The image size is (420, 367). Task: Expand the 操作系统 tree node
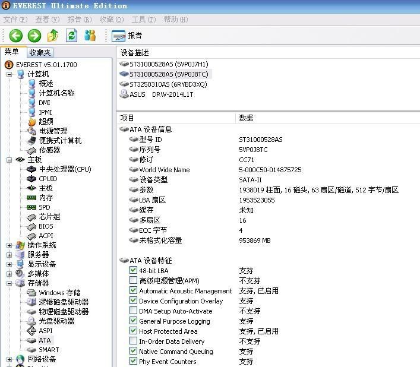coord(10,245)
